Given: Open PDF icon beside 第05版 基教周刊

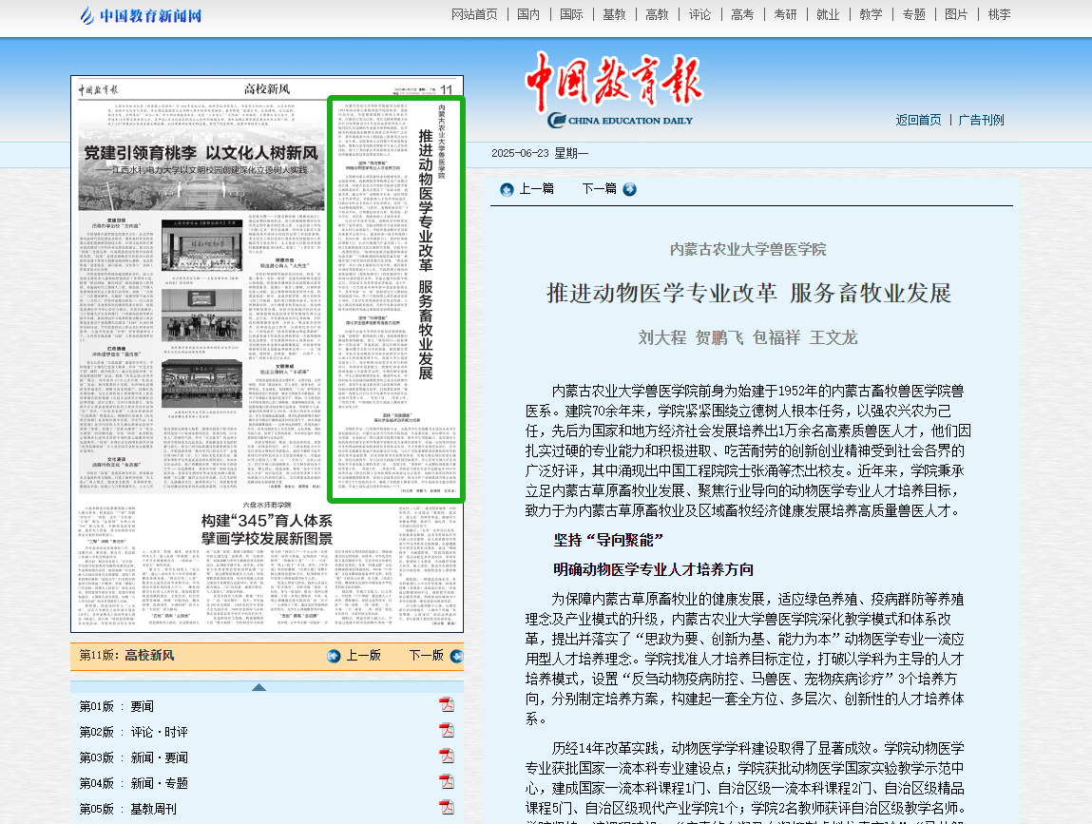Looking at the screenshot, I should tap(446, 807).
